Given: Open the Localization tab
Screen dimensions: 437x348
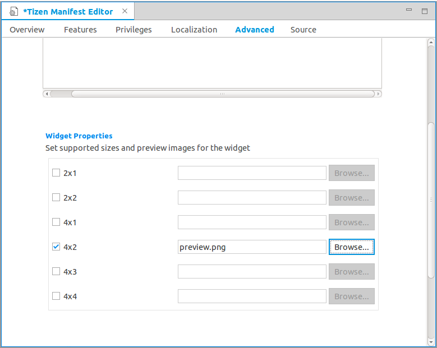Looking at the screenshot, I should pyautogui.click(x=194, y=30).
